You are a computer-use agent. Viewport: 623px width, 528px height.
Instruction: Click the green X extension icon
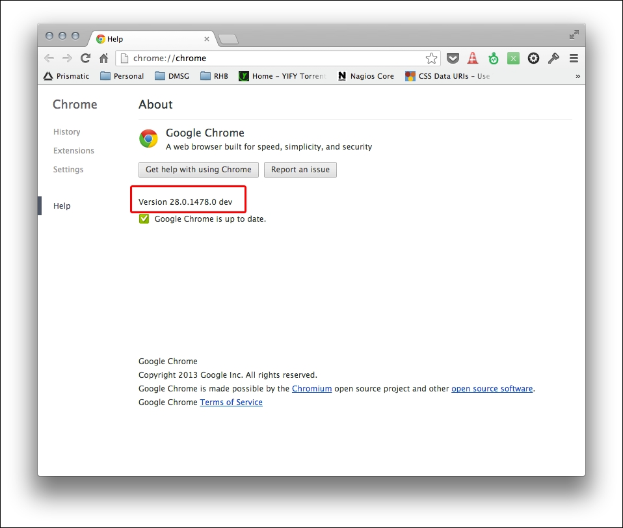point(513,59)
